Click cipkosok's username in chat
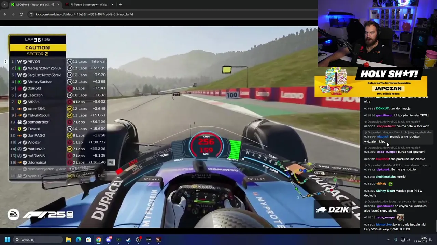 [x=383, y=169]
